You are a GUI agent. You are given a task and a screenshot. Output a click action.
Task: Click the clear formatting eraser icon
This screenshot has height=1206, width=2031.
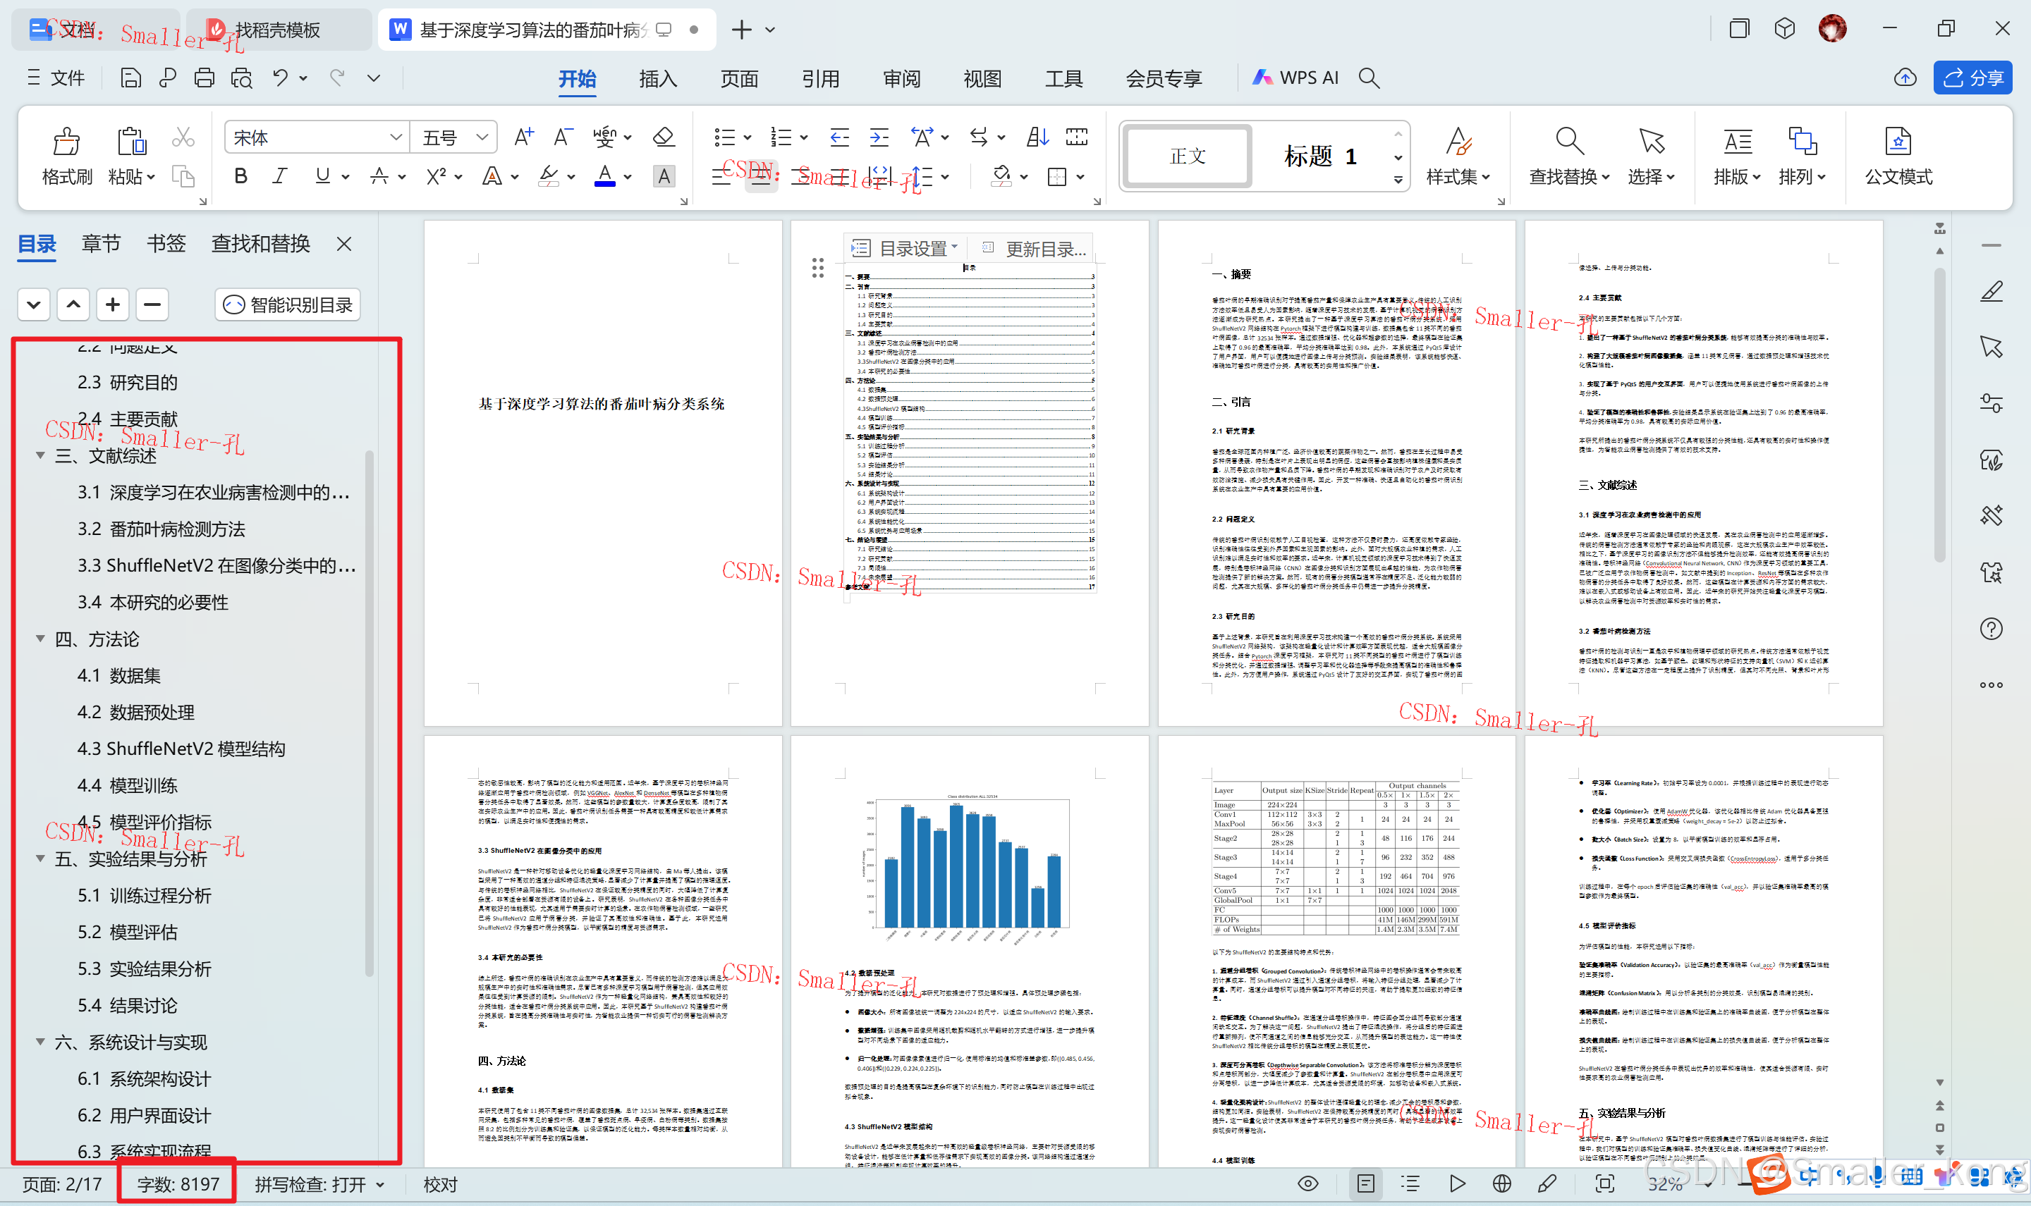pyautogui.click(x=664, y=137)
